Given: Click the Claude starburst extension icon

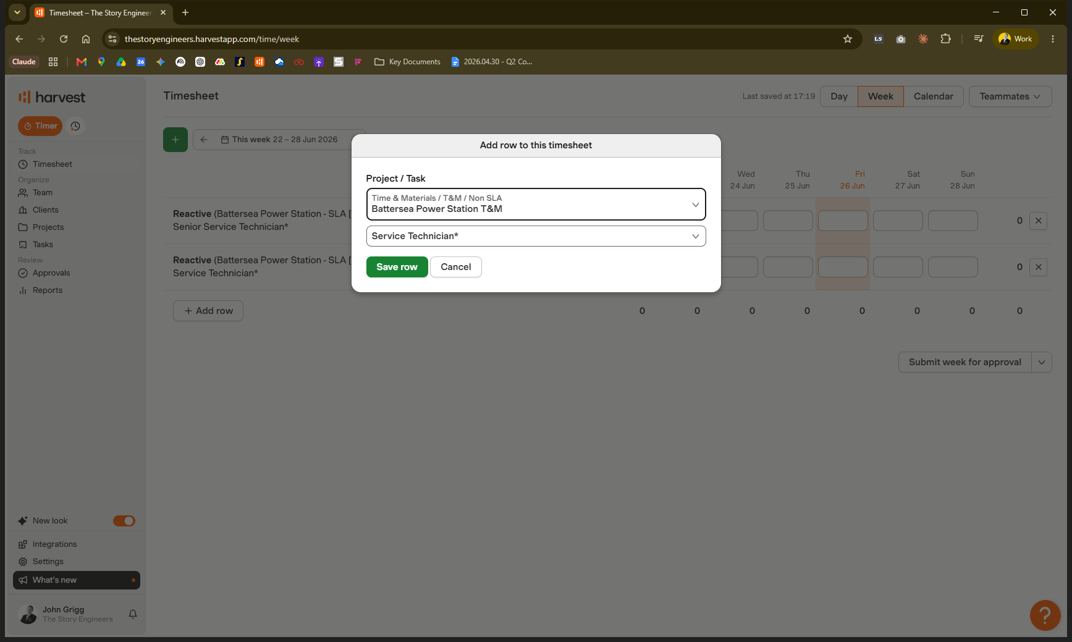Looking at the screenshot, I should point(923,39).
